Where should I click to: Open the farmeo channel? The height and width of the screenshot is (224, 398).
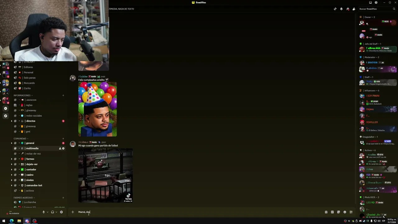point(39,159)
